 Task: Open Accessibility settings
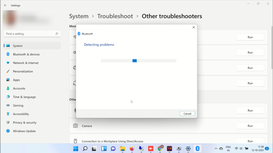point(32,114)
